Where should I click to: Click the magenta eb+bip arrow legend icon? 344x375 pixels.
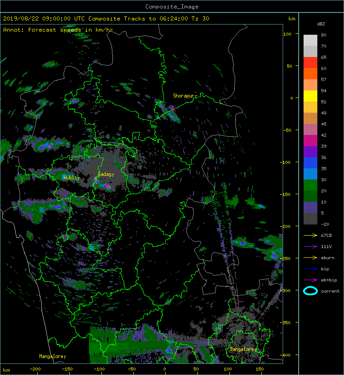310,280
